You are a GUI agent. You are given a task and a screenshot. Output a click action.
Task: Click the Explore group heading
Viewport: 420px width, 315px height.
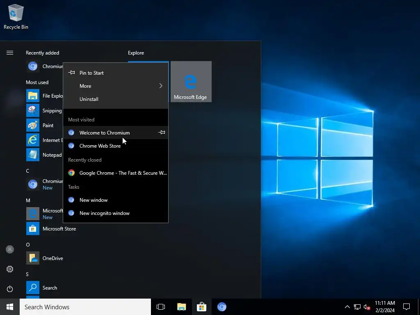pos(136,53)
